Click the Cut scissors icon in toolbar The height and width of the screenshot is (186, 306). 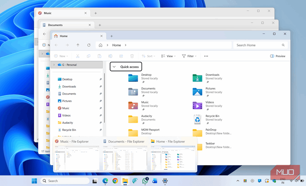tap(78, 56)
